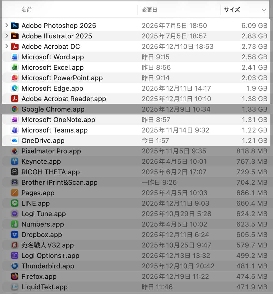Click the 2.83 GB size value
Screen dimensions: 273x294
click(254, 36)
